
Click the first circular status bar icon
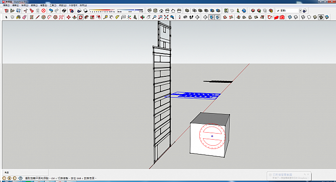4,178
